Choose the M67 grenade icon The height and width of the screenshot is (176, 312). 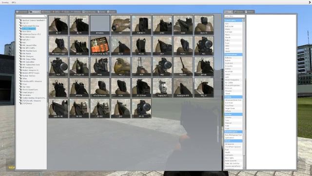click(120, 66)
